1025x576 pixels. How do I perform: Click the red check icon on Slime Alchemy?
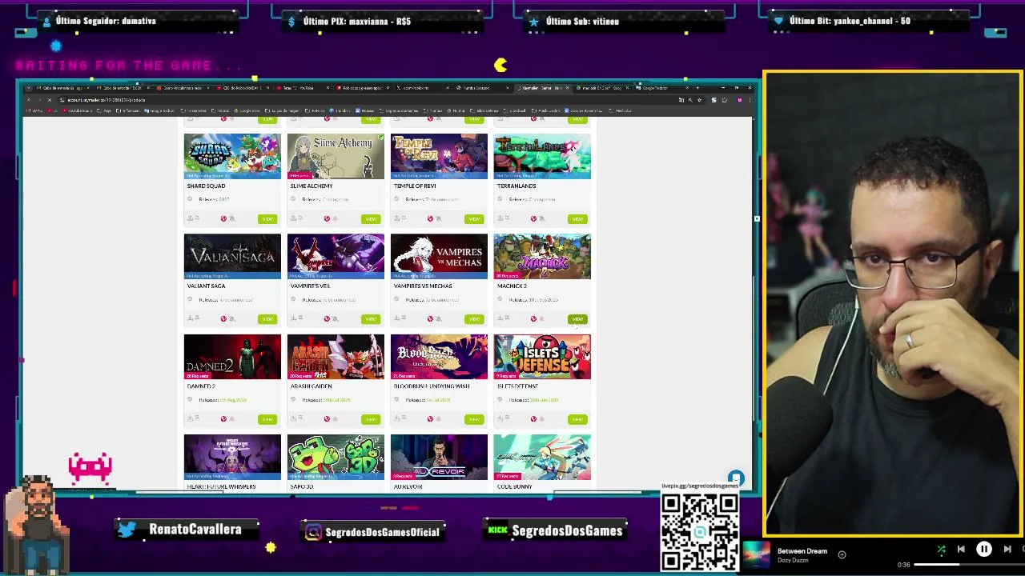click(x=327, y=218)
